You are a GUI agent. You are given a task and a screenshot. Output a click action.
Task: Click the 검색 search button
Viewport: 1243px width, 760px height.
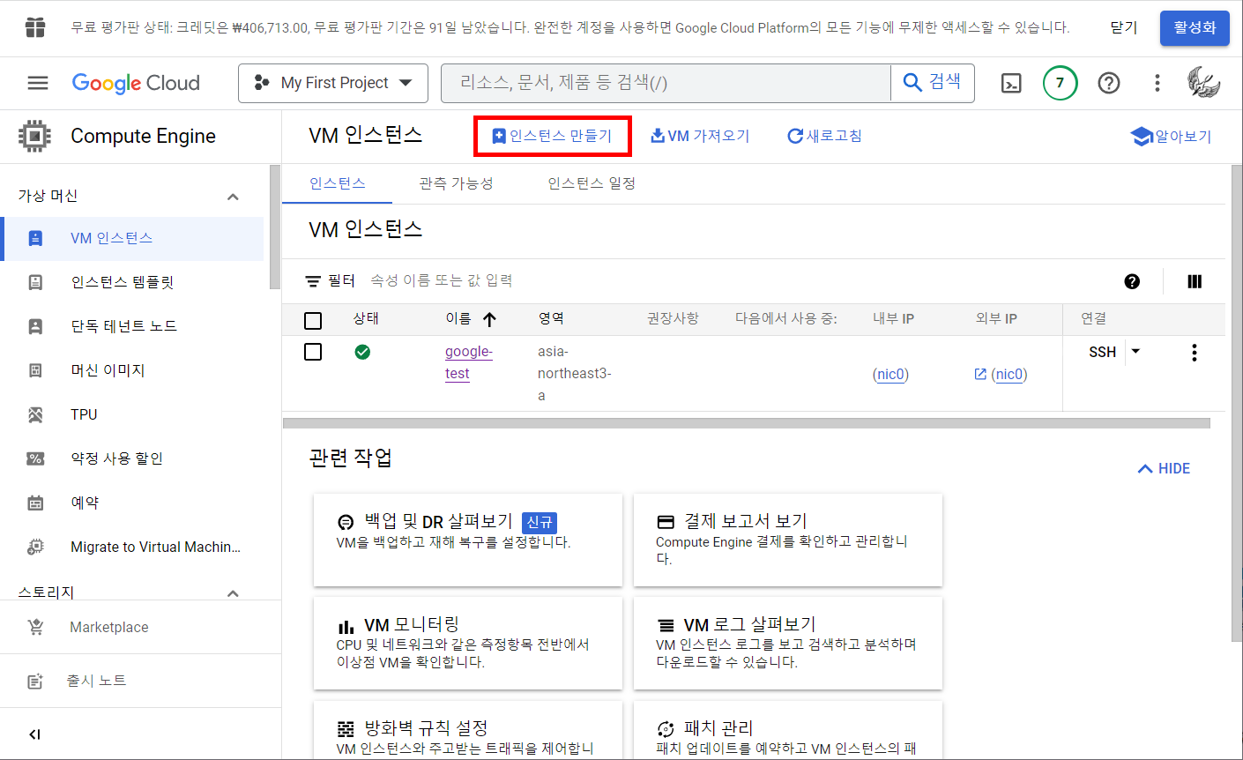(x=933, y=83)
